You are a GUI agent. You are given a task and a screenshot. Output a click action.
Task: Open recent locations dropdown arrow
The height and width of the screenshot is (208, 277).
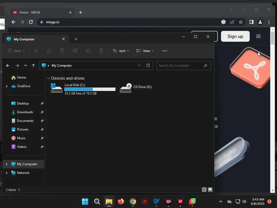(25, 66)
